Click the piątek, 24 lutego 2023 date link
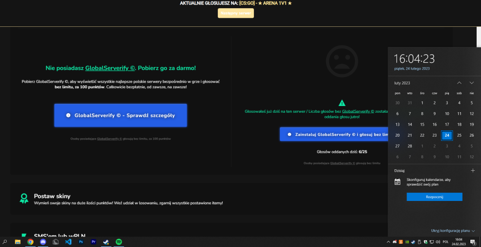This screenshot has width=481, height=247. click(412, 69)
